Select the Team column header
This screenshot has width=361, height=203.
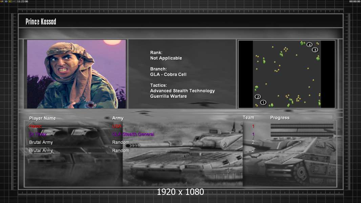[x=249, y=117]
